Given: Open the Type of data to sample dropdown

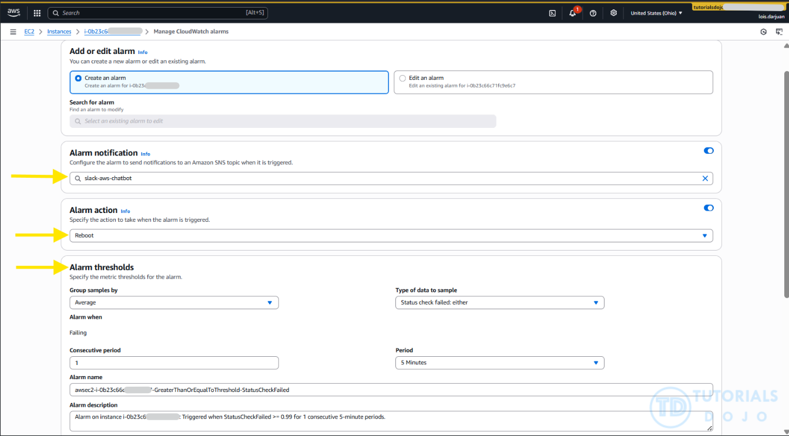Looking at the screenshot, I should point(499,303).
